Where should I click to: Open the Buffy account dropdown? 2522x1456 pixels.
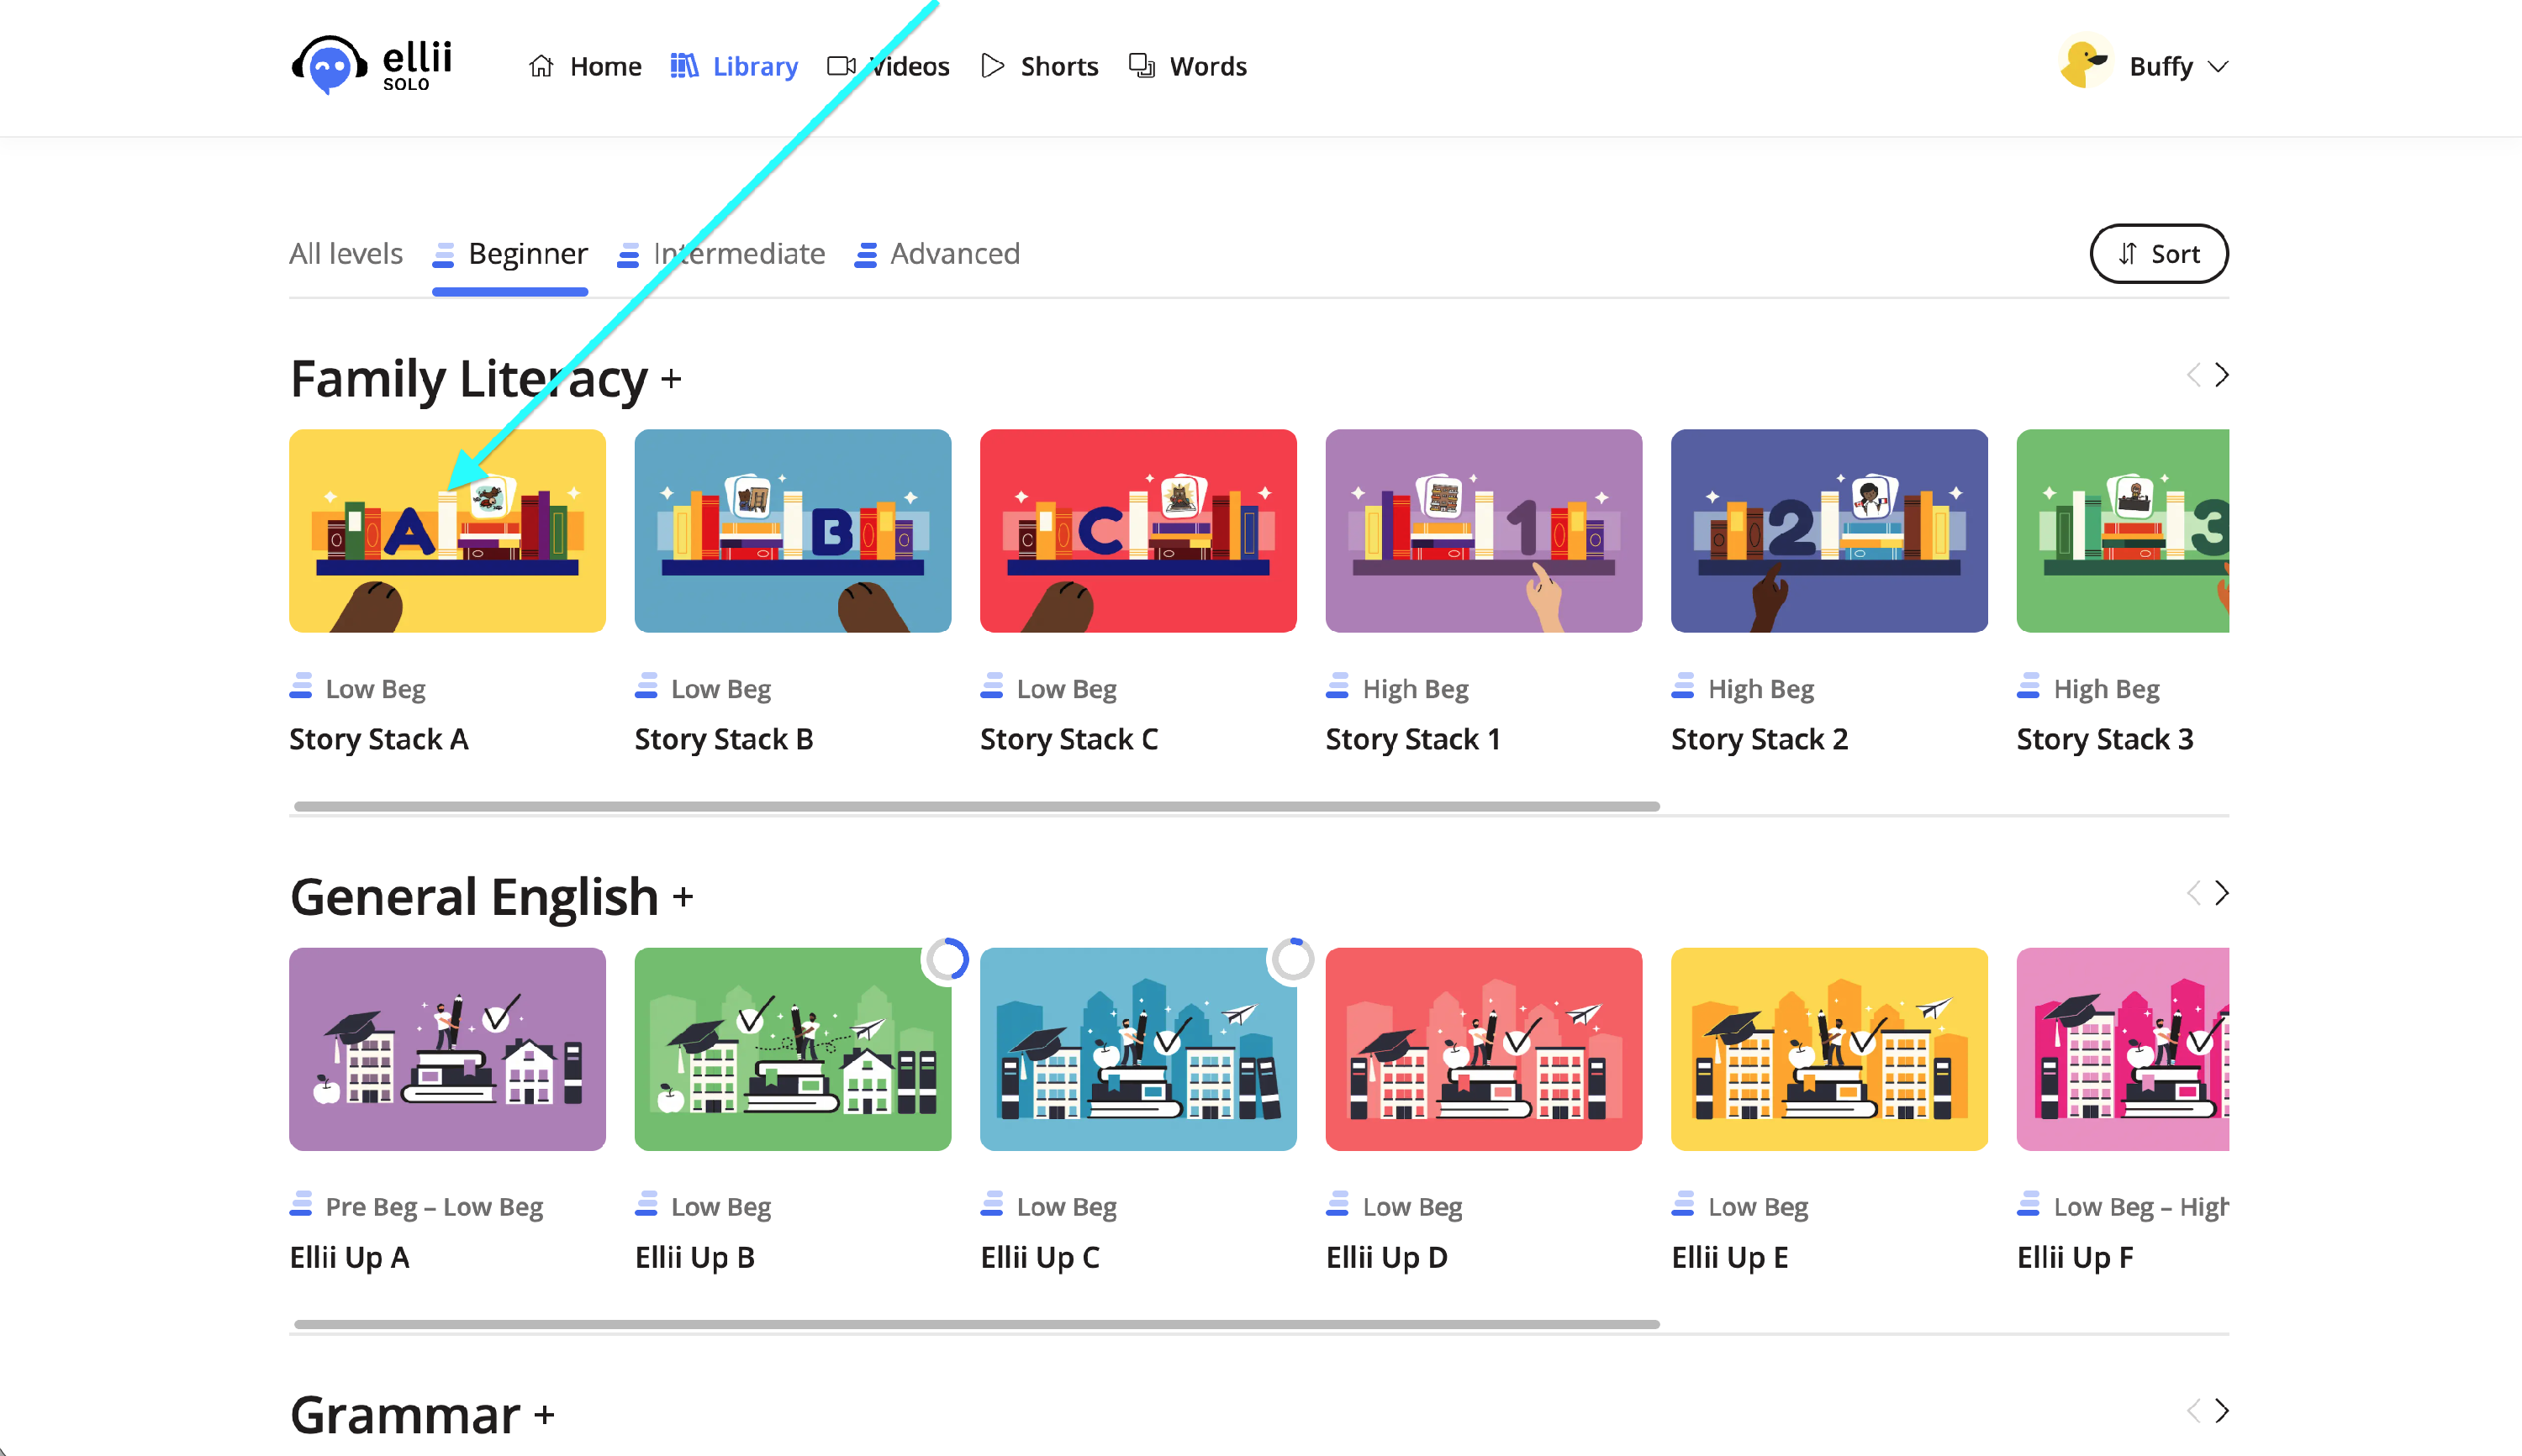pyautogui.click(x=2218, y=67)
